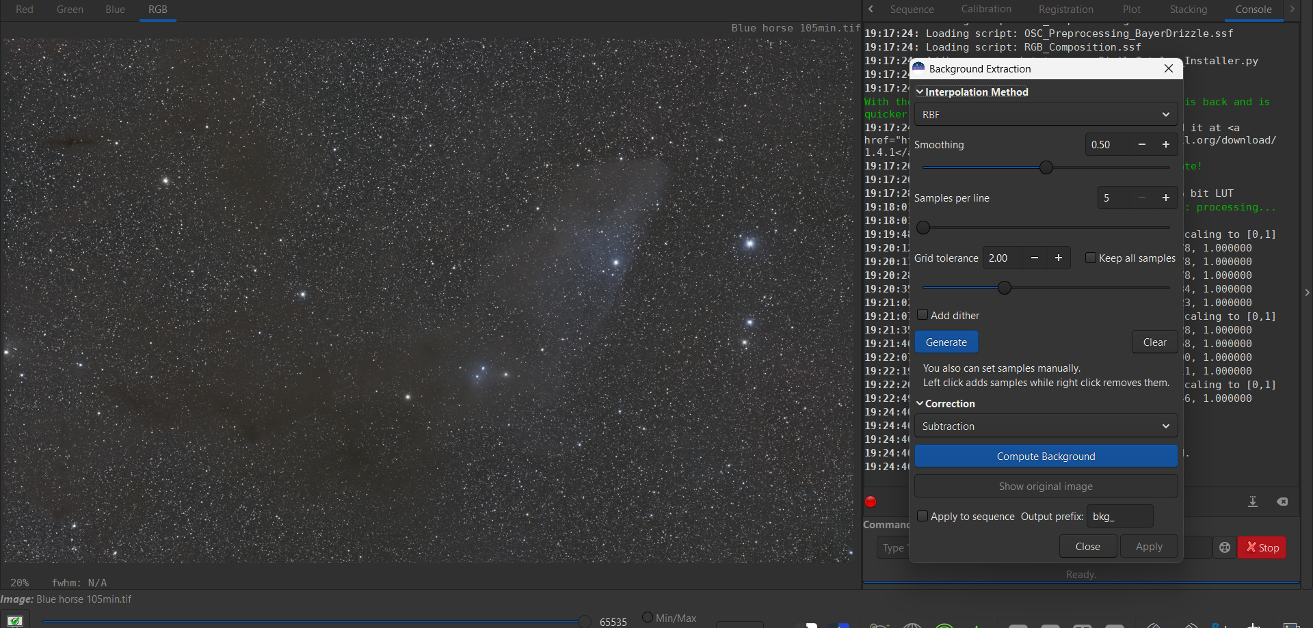Click the OSC_Preprocessing_BayerDrizzle.ssf console line
This screenshot has height=628, width=1313.
(1049, 33)
